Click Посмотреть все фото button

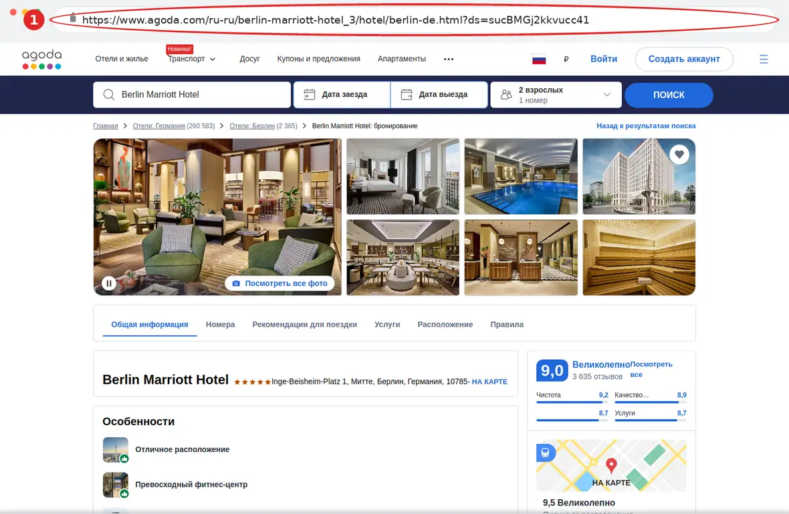pos(279,283)
